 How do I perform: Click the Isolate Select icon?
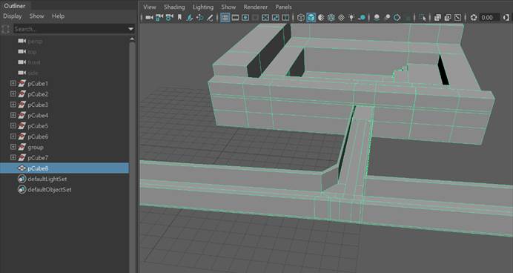(x=423, y=17)
